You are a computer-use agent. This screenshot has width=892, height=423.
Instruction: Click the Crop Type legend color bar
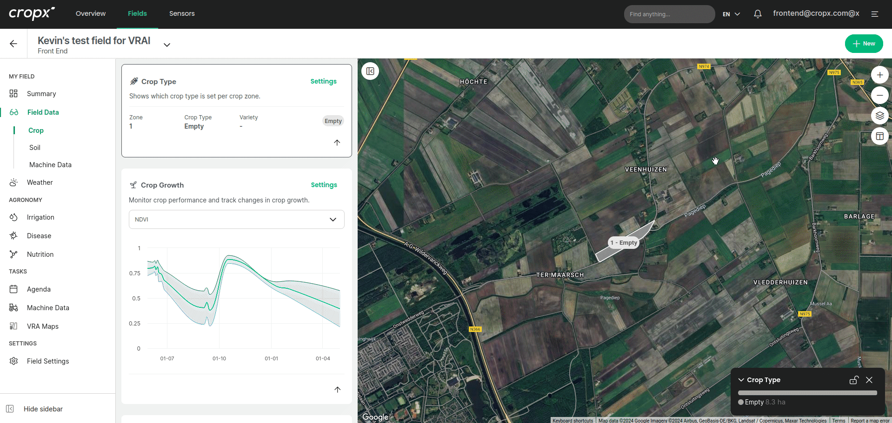(807, 393)
